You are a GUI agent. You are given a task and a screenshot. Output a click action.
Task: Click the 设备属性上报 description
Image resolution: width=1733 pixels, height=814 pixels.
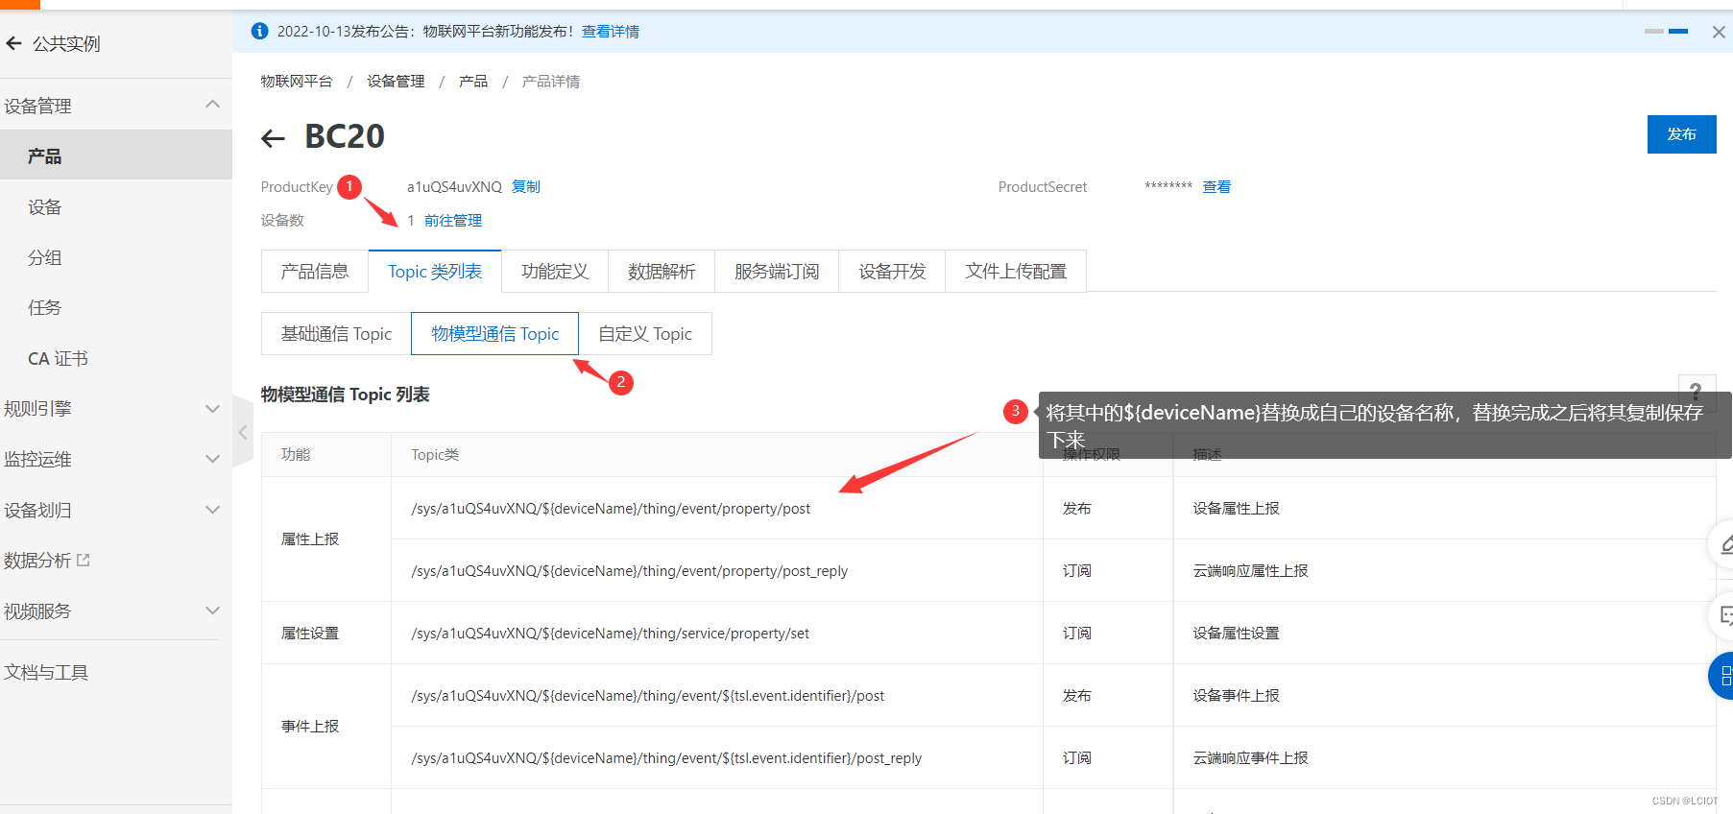(1237, 509)
